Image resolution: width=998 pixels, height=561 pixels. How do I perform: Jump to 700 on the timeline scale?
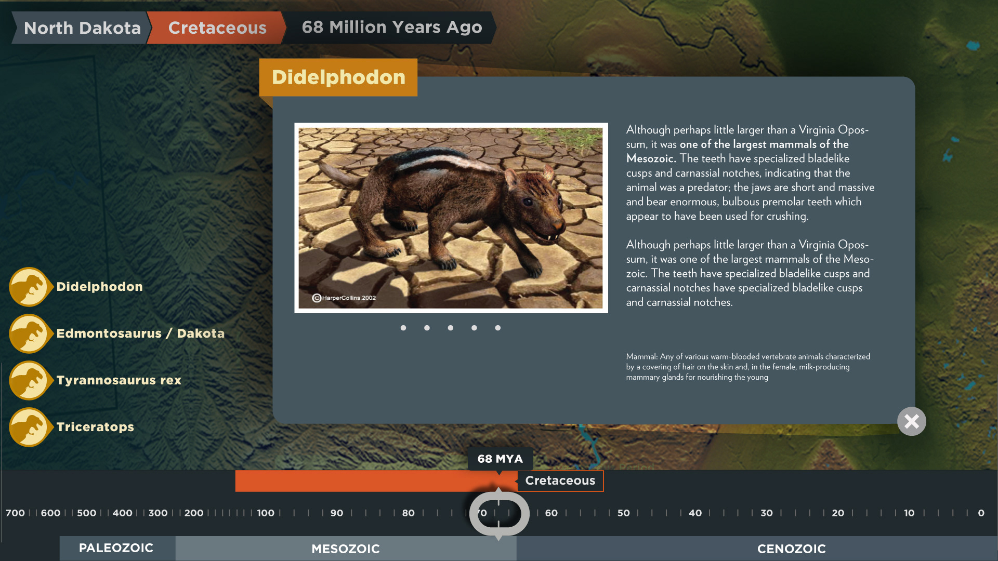[x=15, y=513]
